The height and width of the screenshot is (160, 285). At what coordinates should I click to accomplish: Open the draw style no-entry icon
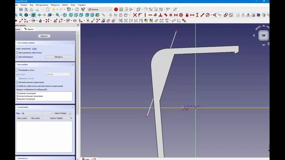click(x=26, y=15)
